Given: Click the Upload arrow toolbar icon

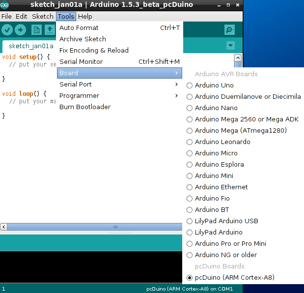Looking at the screenshot, I should pyautogui.click(x=20, y=30).
